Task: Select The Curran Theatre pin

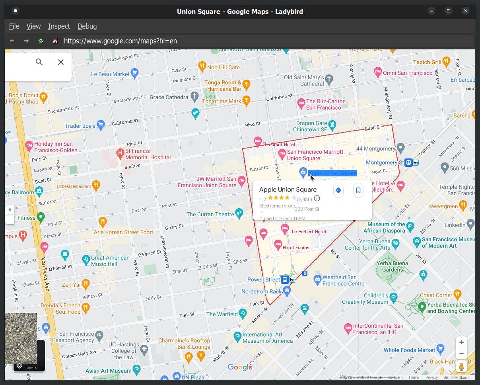Action: point(239,213)
